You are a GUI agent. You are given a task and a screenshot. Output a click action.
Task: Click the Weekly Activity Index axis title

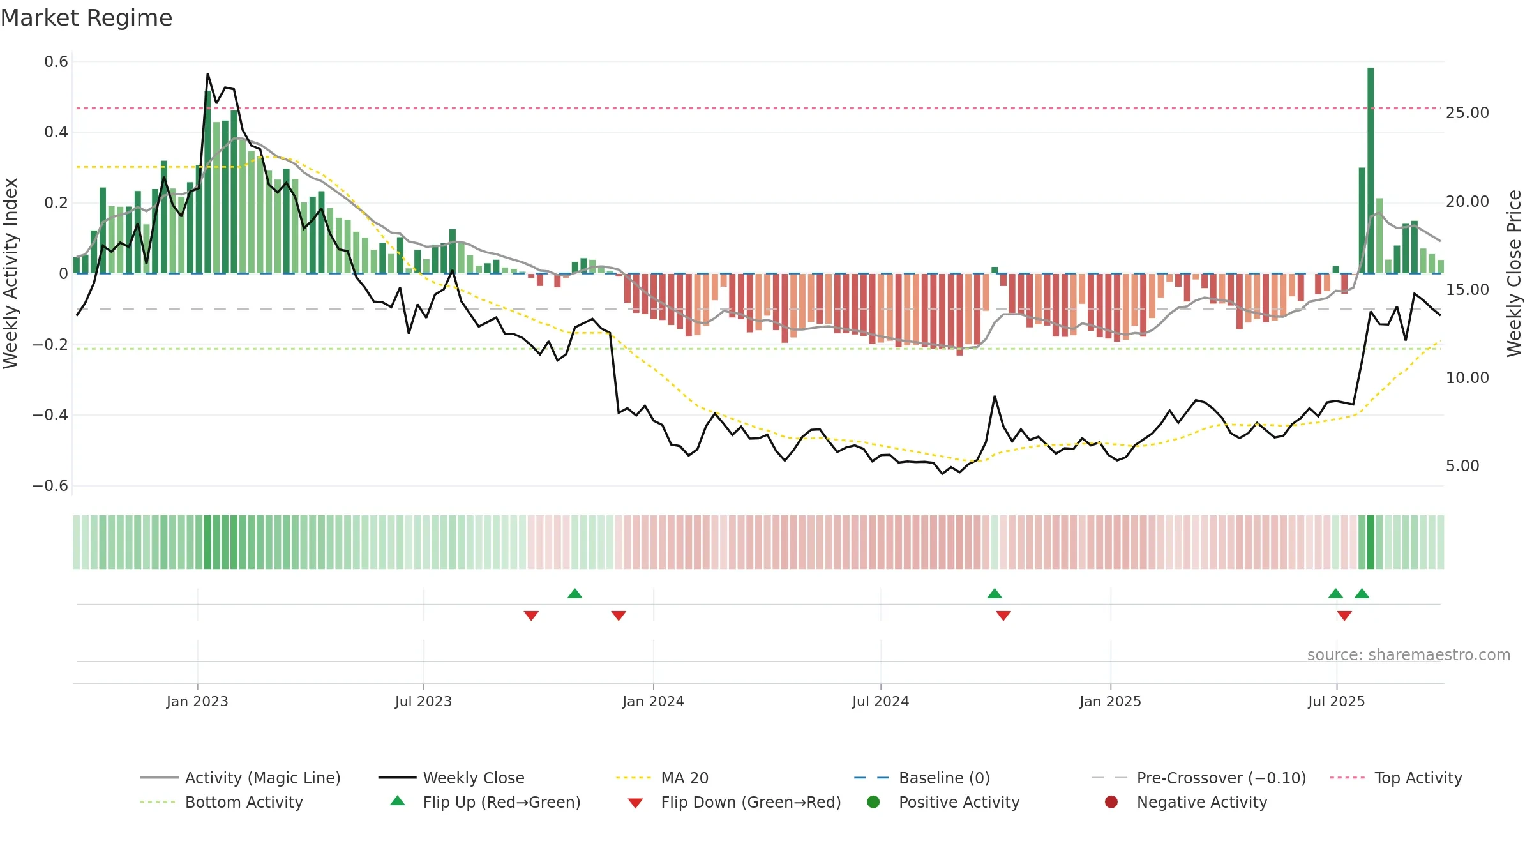(10, 273)
